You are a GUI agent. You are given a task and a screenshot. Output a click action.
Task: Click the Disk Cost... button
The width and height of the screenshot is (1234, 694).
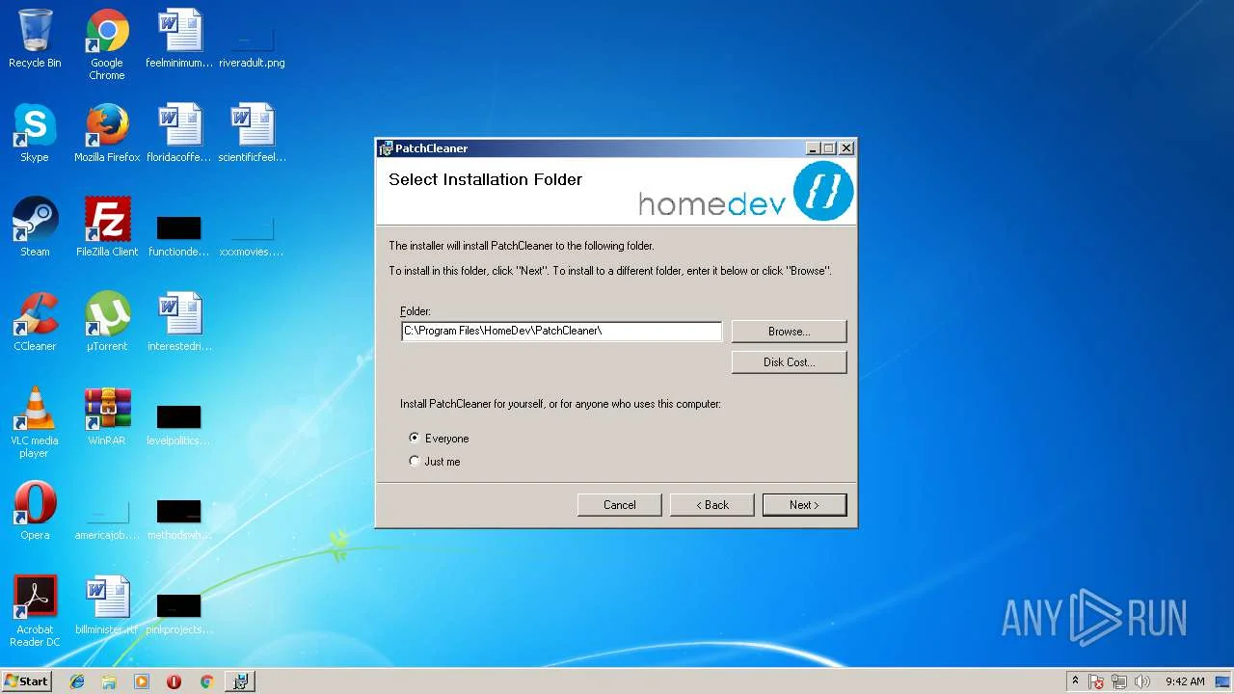[789, 361]
